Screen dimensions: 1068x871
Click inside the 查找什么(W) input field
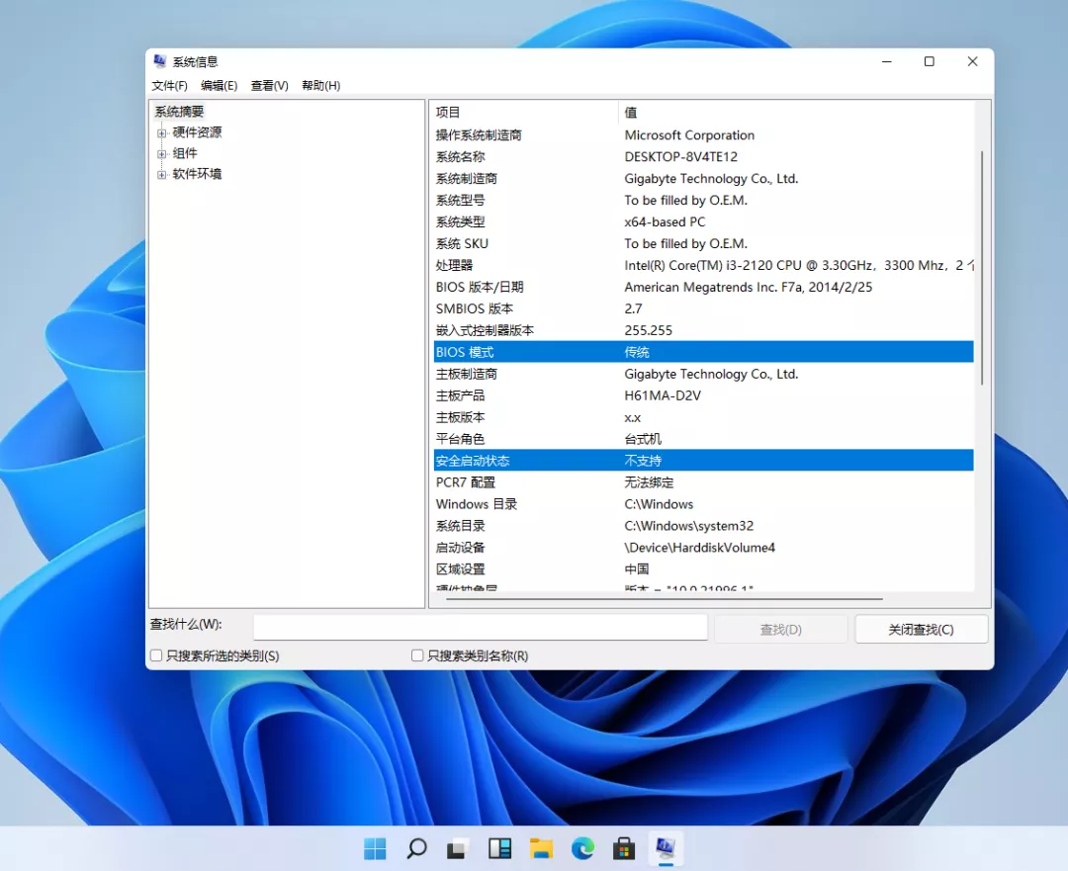coord(481,626)
